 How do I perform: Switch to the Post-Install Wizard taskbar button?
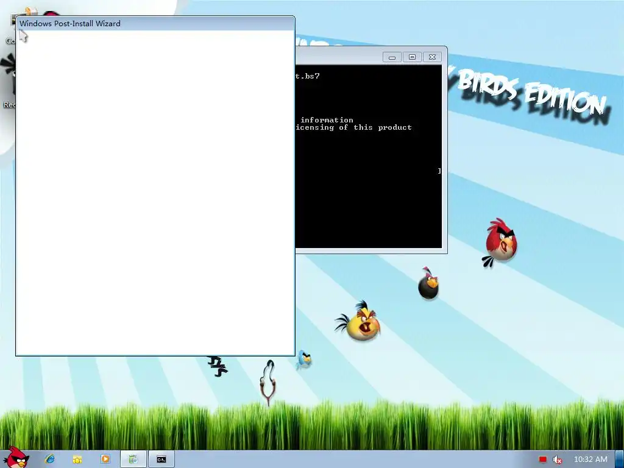pyautogui.click(x=133, y=459)
